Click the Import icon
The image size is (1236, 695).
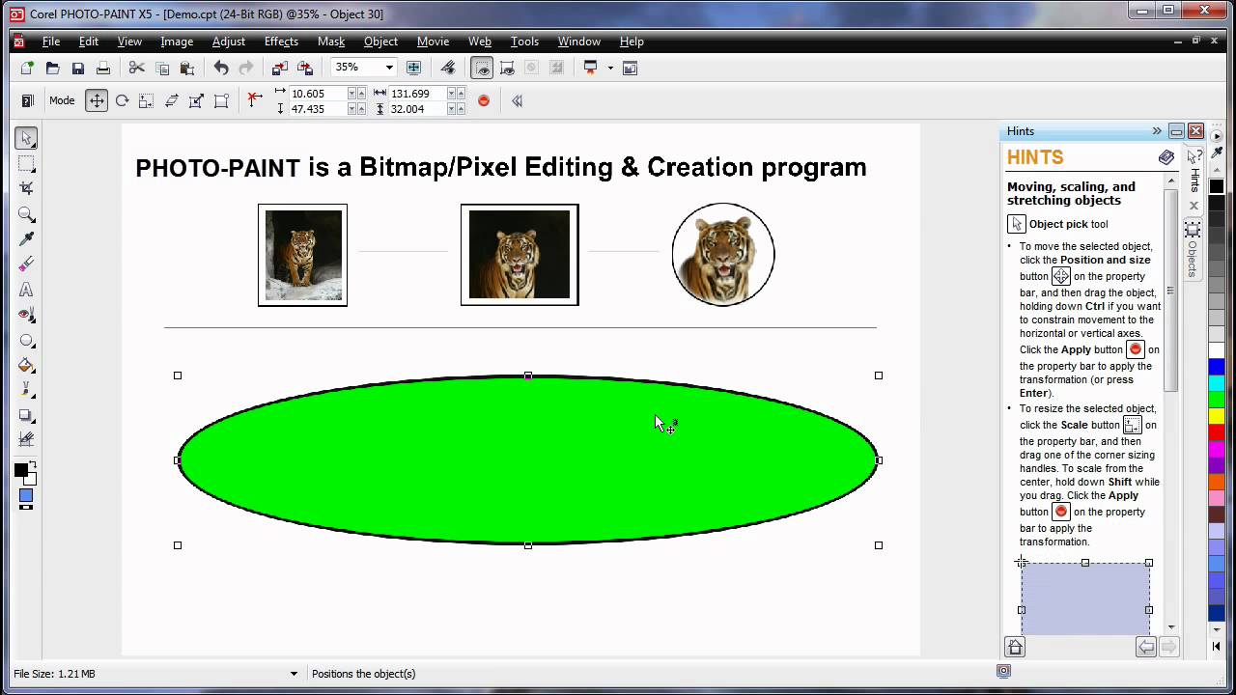(x=279, y=68)
